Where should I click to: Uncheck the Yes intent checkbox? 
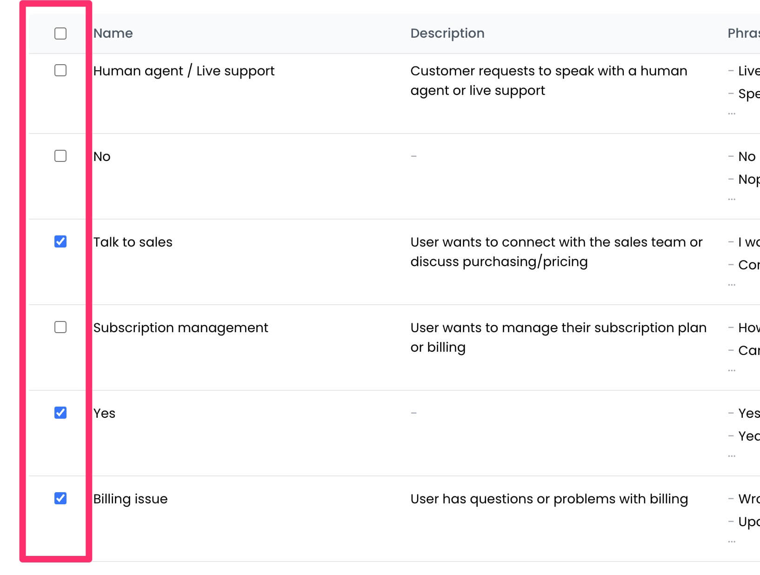click(60, 413)
